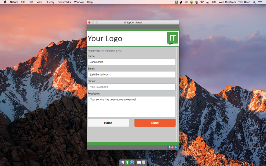Click the minimized window in the Dock

139,163
